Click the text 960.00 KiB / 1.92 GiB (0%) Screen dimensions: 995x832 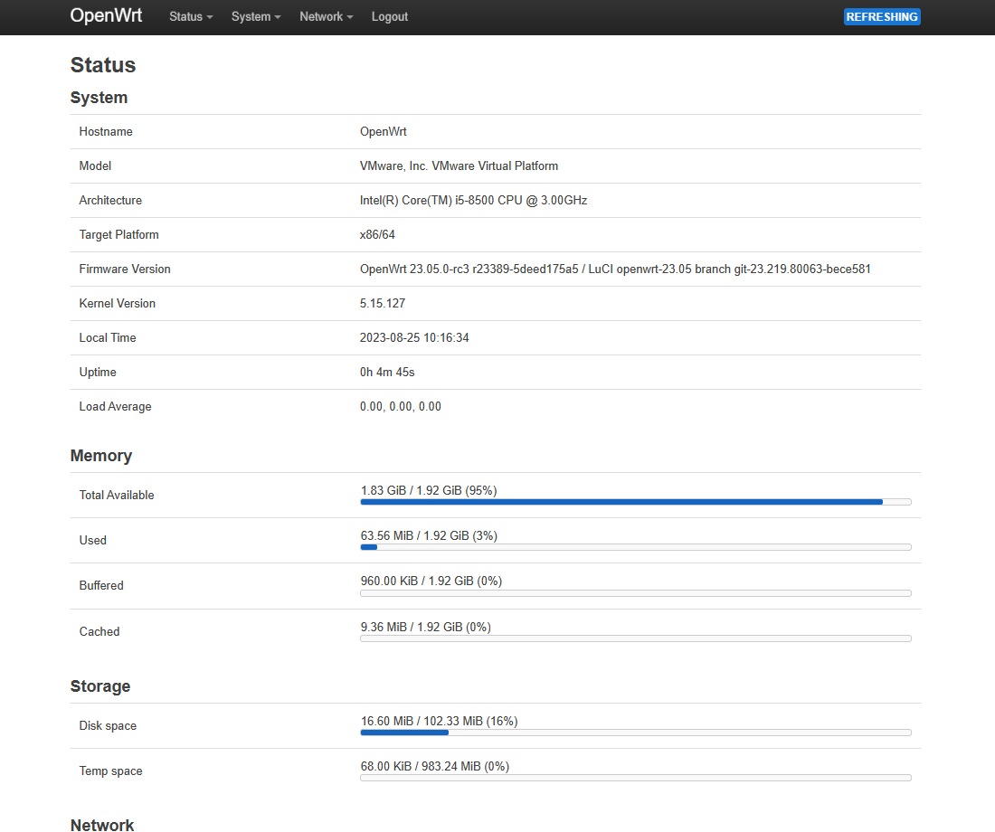(x=431, y=581)
